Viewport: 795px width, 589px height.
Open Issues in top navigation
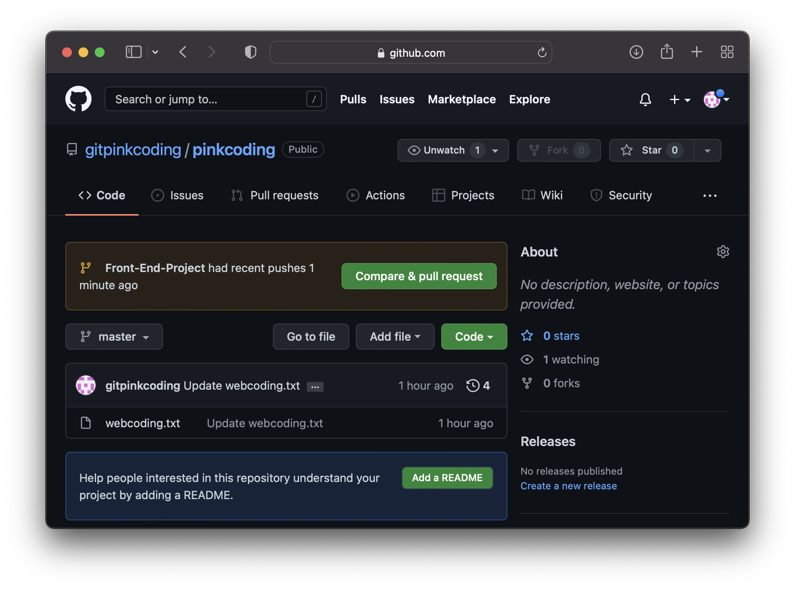tap(397, 99)
